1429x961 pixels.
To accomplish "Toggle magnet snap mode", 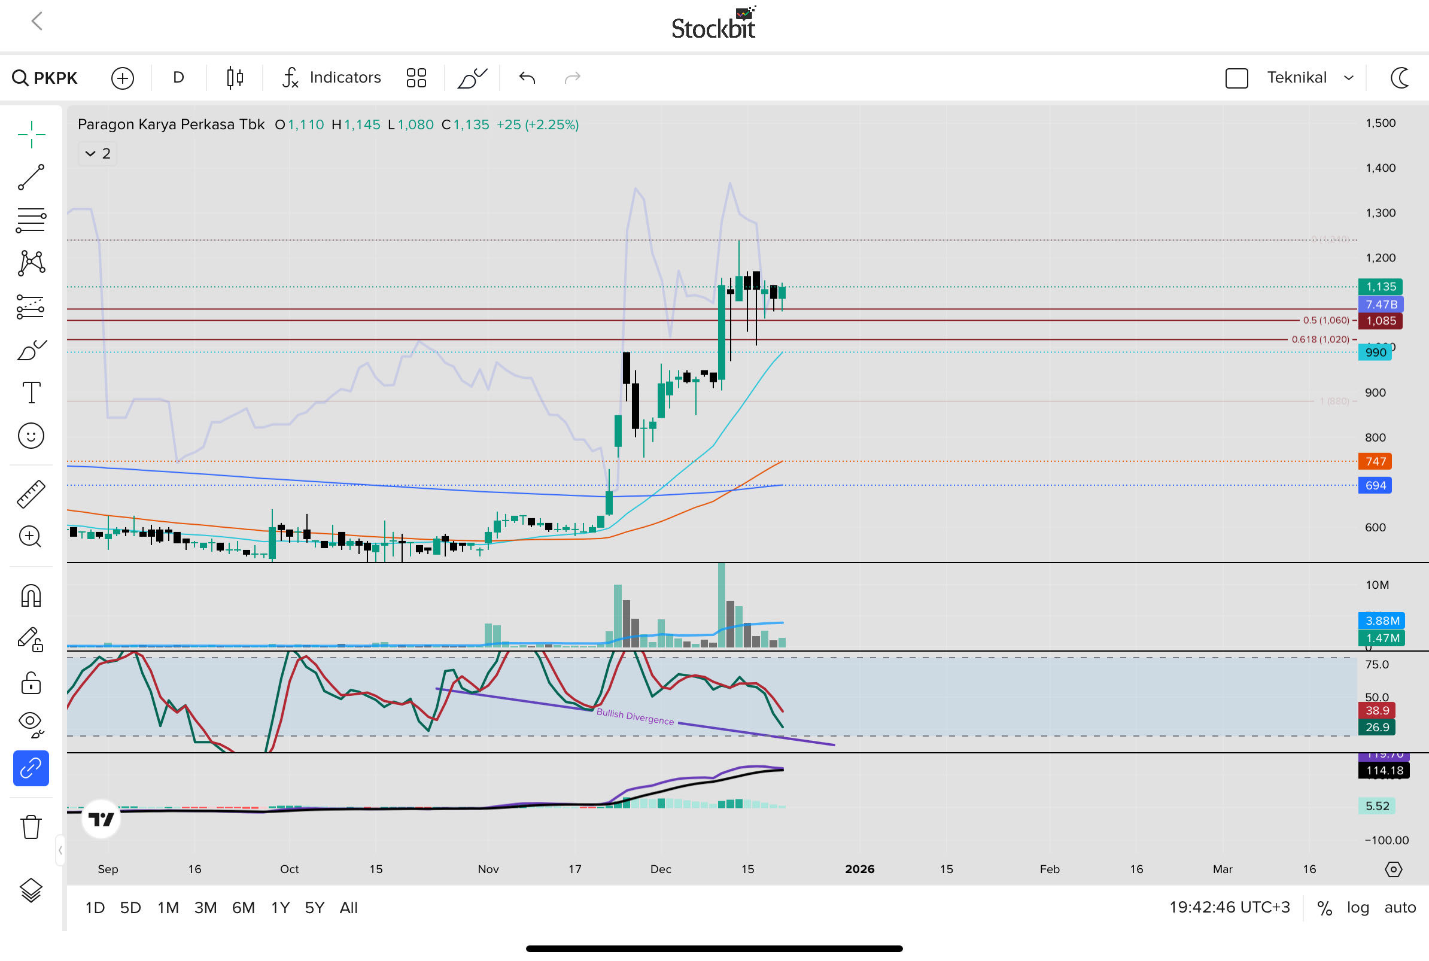I will pos(31,595).
